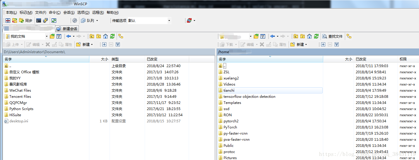Click the filter icon in local panel toolbar
Image resolution: width=419 pixels, height=160 pixels.
pos(59,36)
